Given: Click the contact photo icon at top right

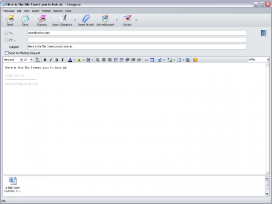Looking at the screenshot, I should tap(263, 33).
